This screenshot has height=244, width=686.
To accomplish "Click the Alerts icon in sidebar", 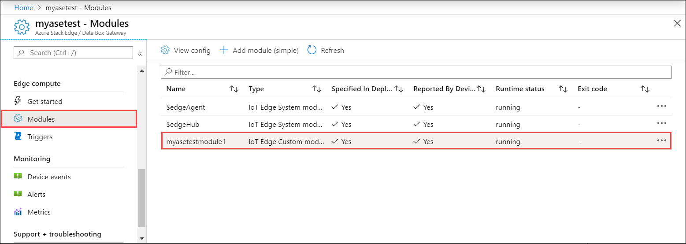I will click(18, 194).
